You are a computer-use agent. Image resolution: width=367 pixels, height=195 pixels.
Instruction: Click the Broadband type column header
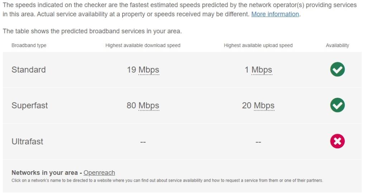pos(29,45)
